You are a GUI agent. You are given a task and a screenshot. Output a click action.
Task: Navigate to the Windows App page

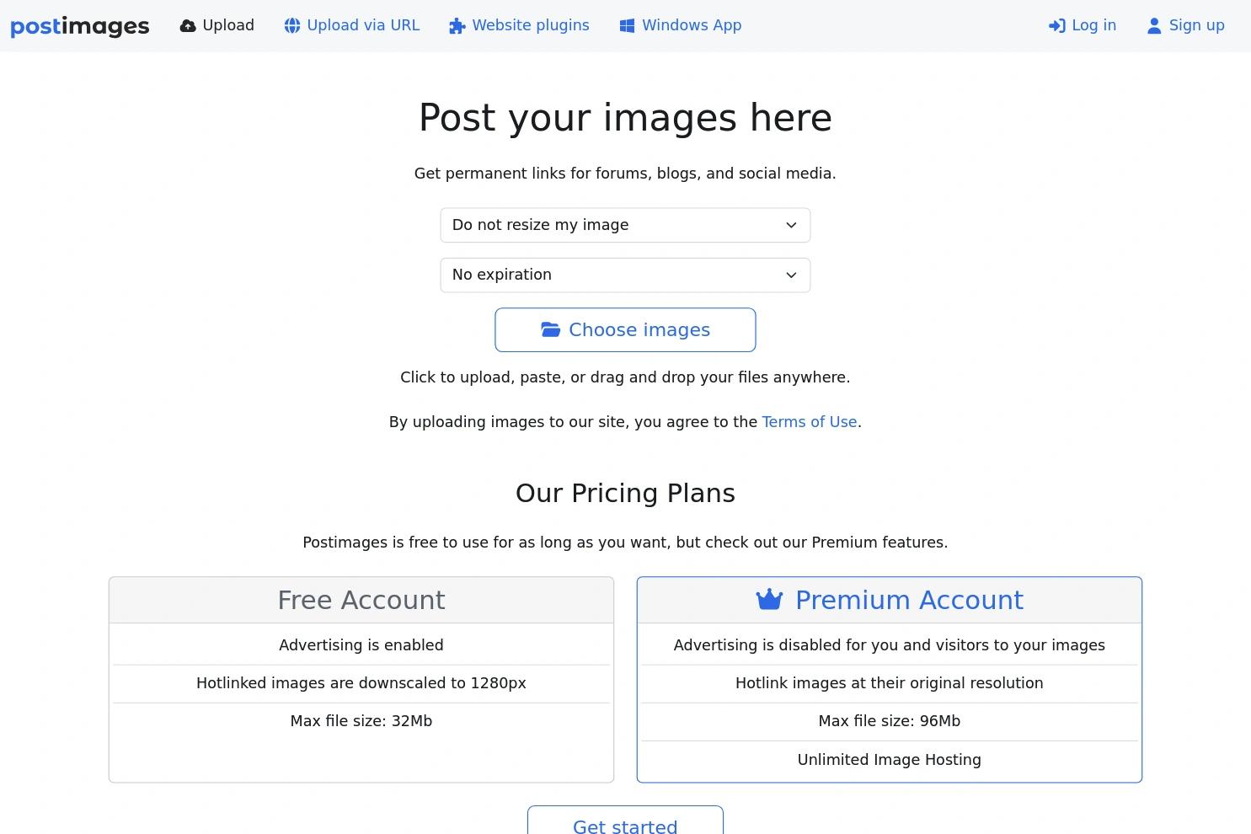tap(691, 25)
